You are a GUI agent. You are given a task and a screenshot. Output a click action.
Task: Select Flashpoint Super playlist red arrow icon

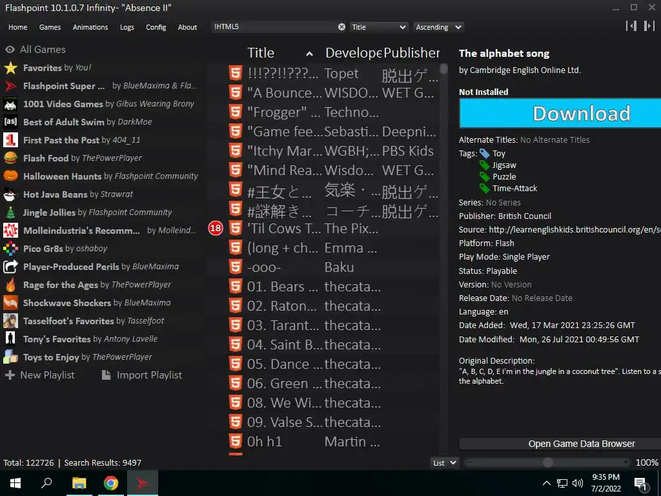point(10,86)
